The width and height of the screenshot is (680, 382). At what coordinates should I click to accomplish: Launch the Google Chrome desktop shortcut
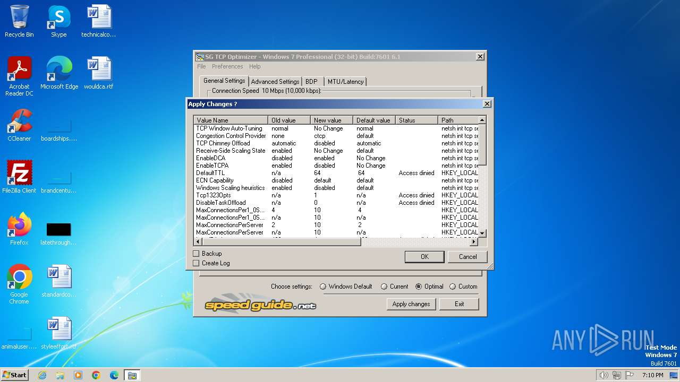pyautogui.click(x=19, y=284)
